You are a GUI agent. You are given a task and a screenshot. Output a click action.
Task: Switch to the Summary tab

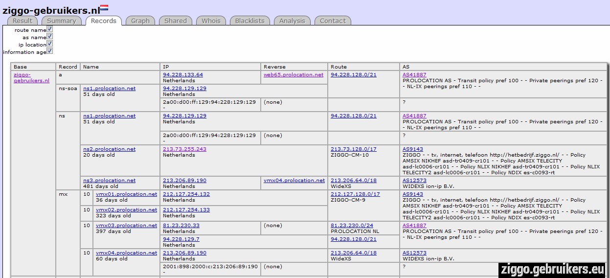click(x=62, y=21)
